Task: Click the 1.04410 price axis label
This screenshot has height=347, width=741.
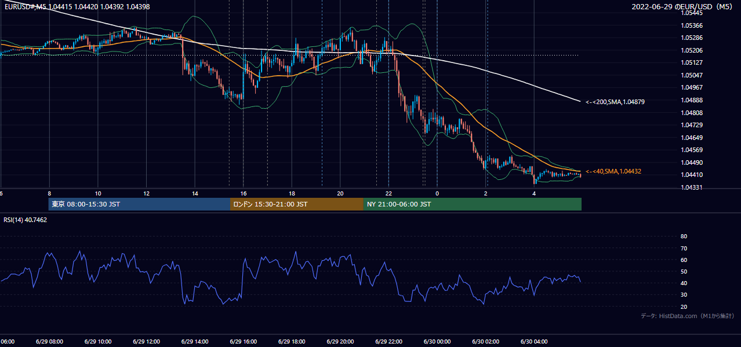Action: click(x=691, y=175)
